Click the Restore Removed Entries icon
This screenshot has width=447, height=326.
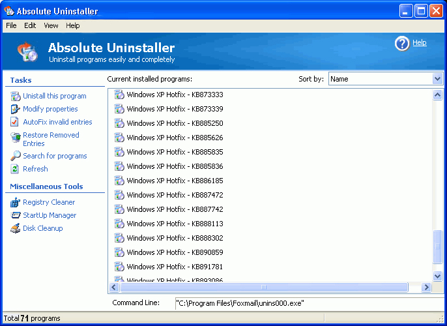pyautogui.click(x=16, y=137)
